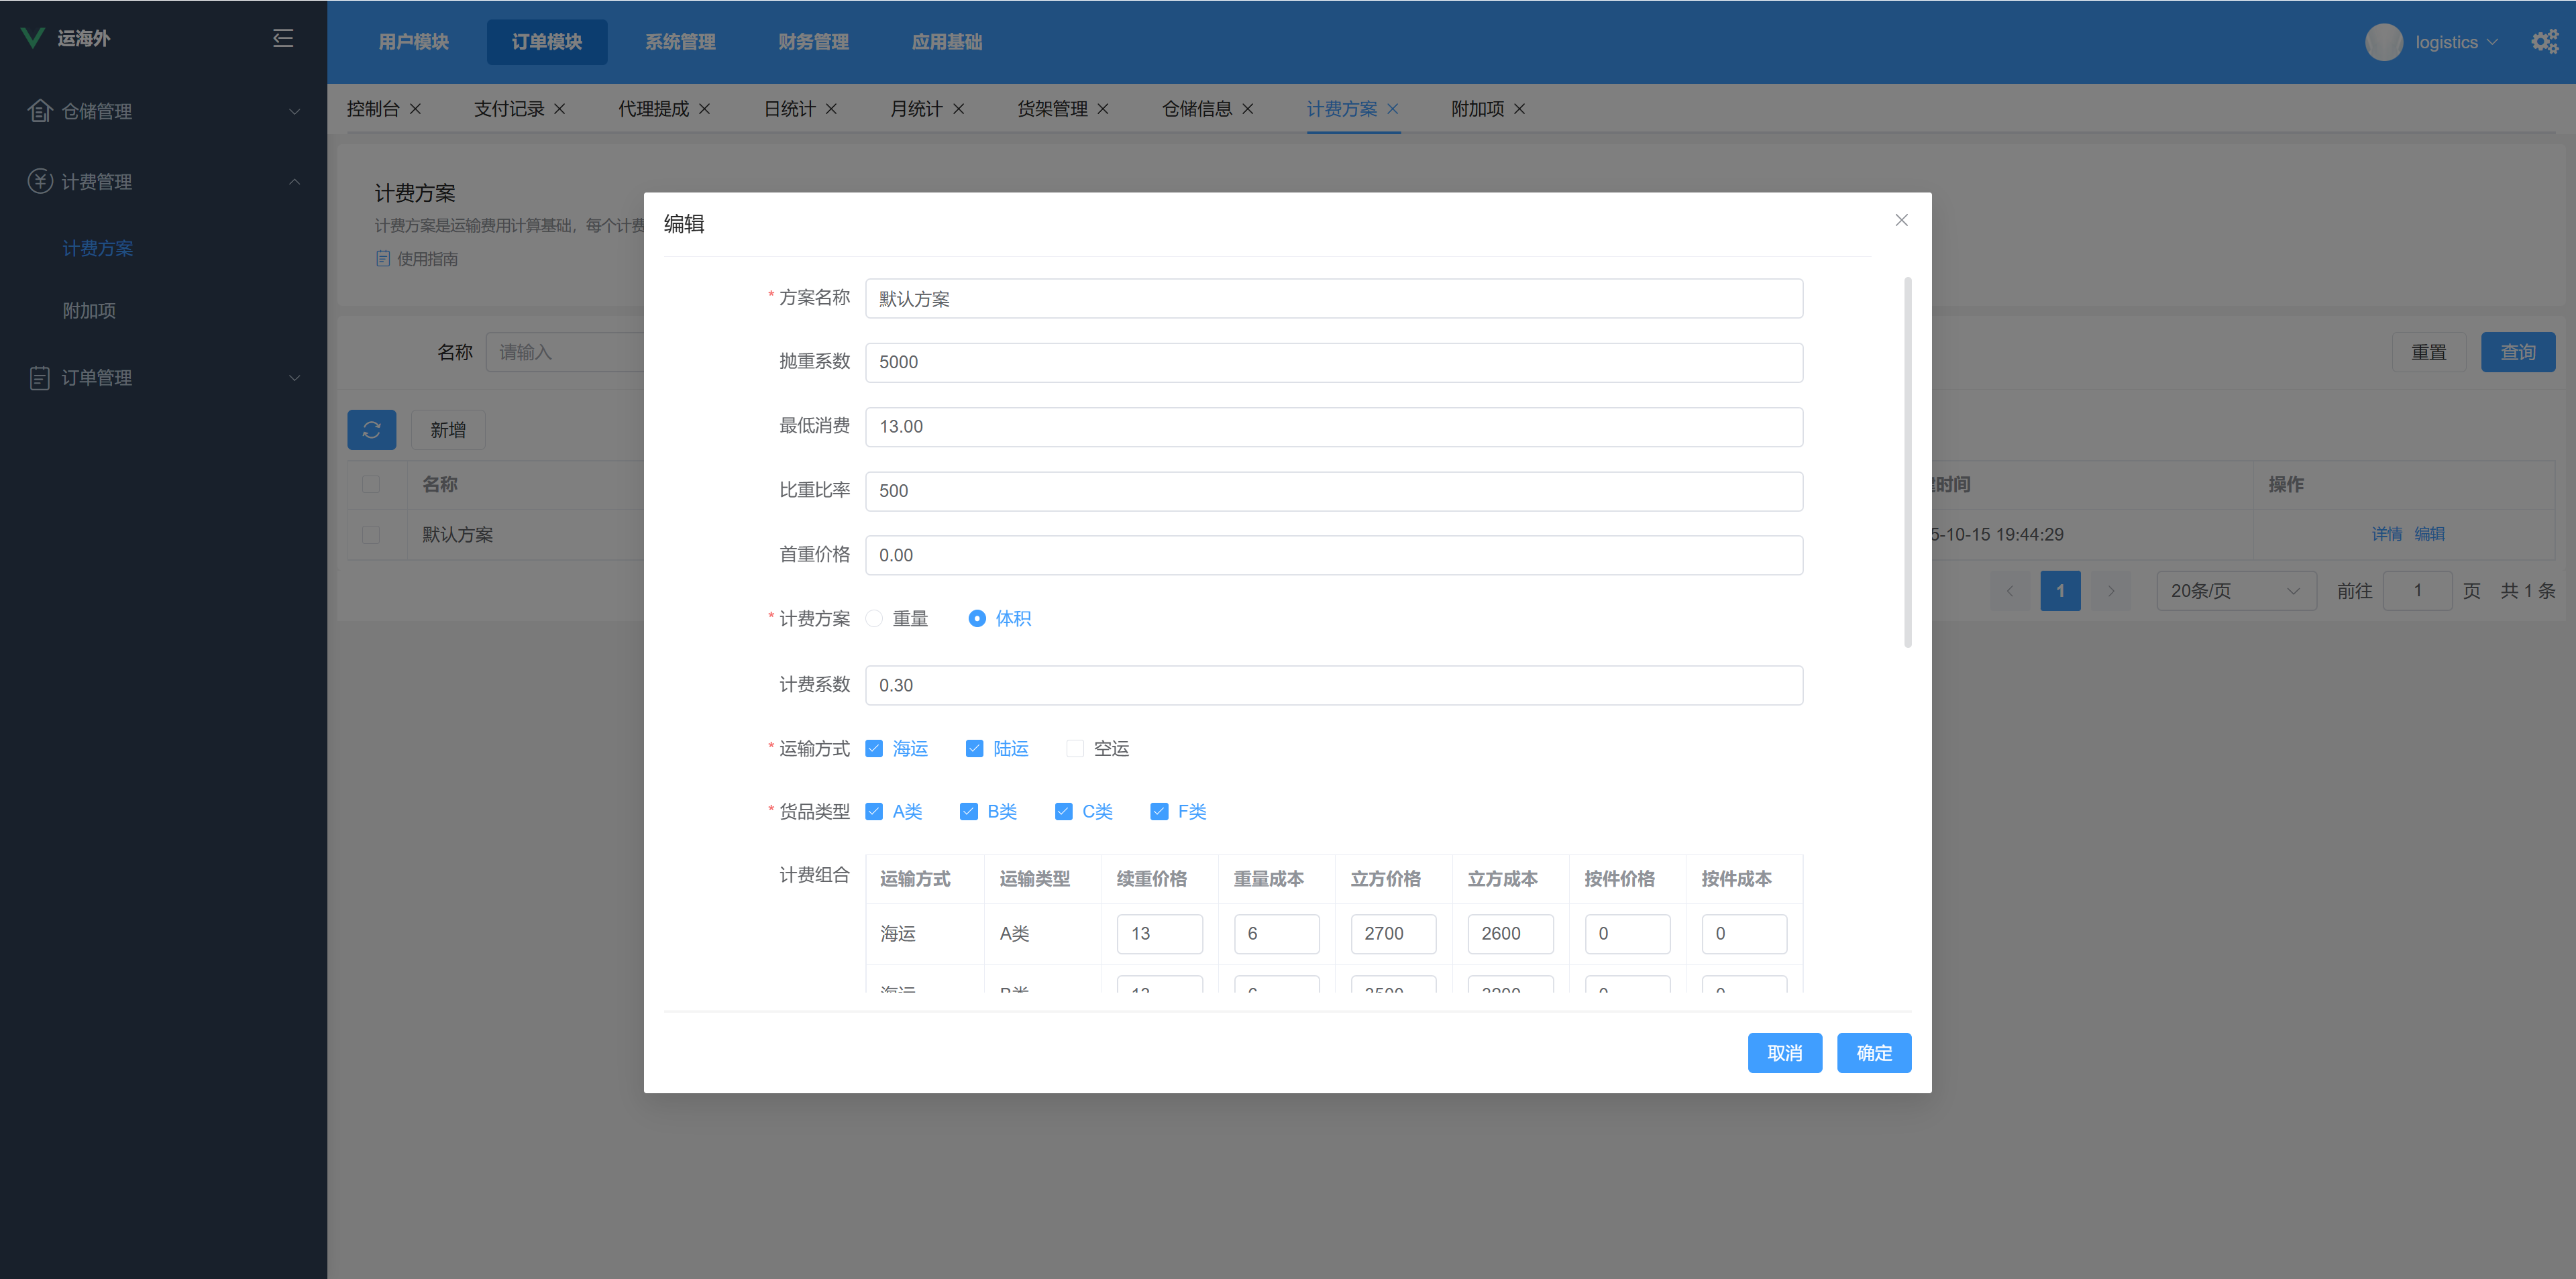Close the edit dialog with the X icon

tap(1901, 220)
